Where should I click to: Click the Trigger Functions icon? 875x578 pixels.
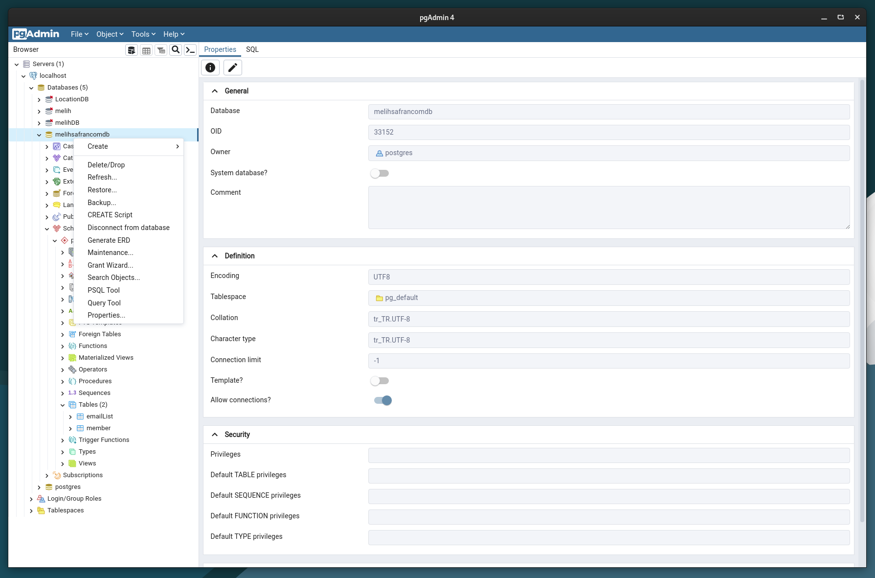coord(72,440)
